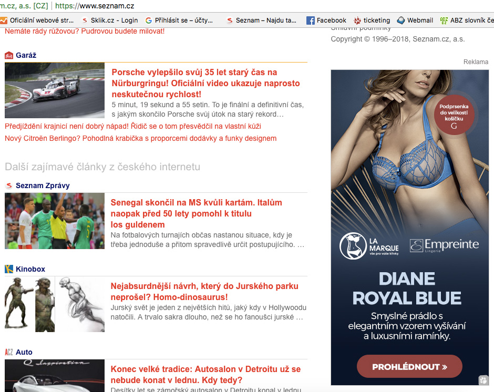Open the Nový Citroën Berlingo link
Viewport: 494px width, 392px height.
click(140, 138)
